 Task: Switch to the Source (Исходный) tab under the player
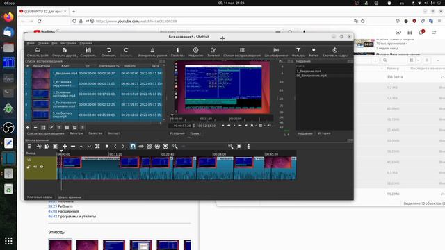tap(177, 133)
